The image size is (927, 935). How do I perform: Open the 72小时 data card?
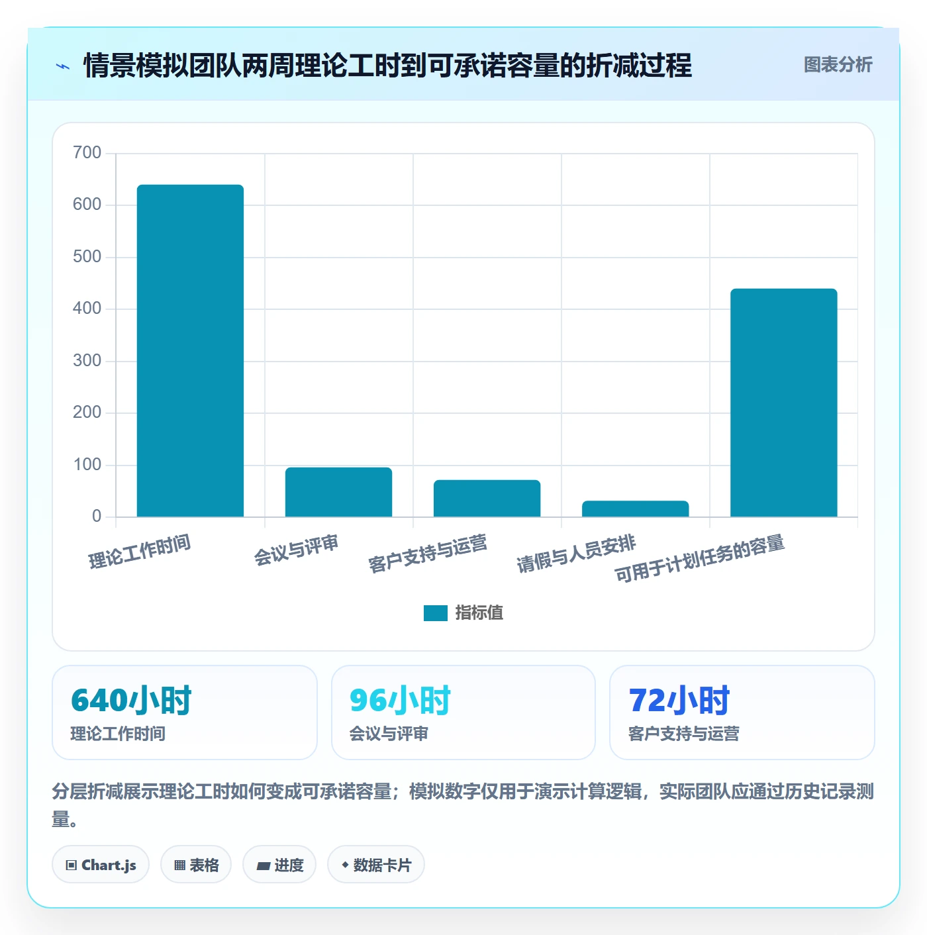click(x=742, y=713)
